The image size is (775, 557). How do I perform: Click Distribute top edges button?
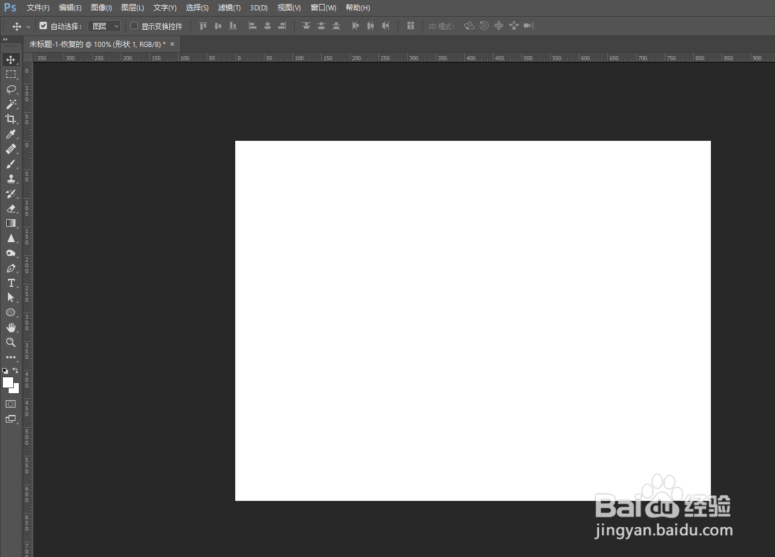click(x=306, y=26)
